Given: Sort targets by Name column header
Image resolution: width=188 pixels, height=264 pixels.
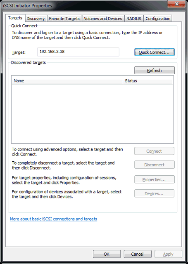Looking at the screenshot, I should (x=67, y=81).
